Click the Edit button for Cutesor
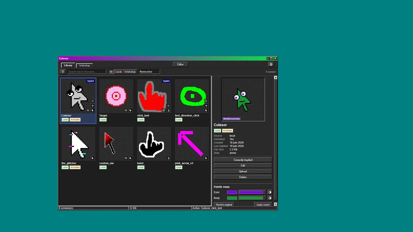This screenshot has height=232, width=413. point(243,166)
